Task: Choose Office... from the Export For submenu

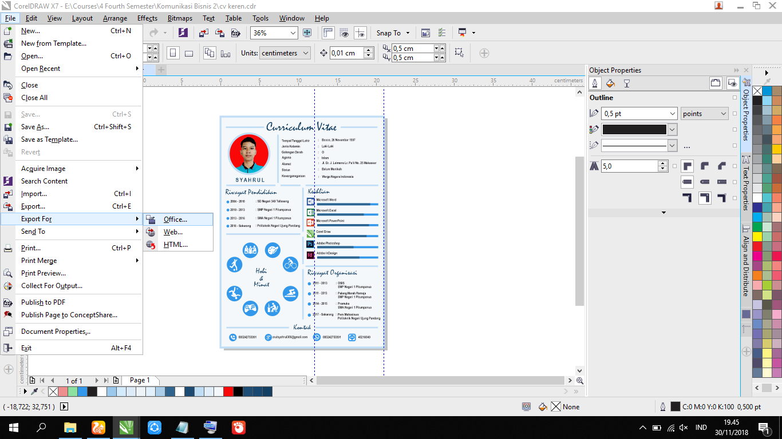Action: (178, 219)
